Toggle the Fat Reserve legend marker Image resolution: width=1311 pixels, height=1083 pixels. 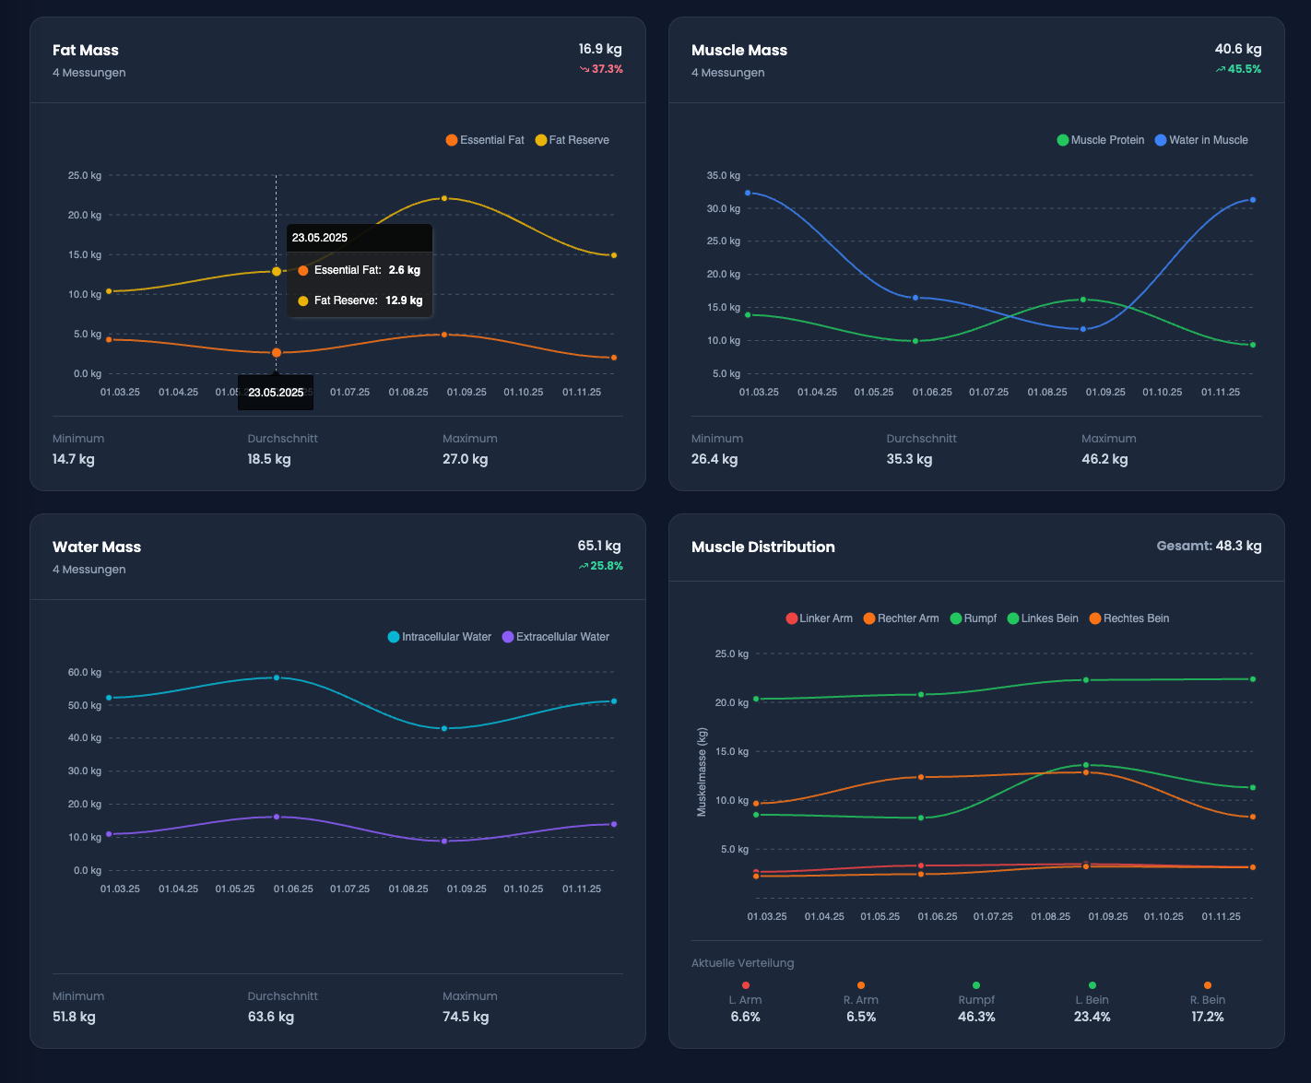coord(539,139)
